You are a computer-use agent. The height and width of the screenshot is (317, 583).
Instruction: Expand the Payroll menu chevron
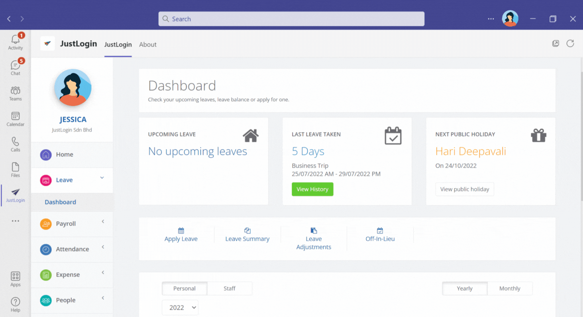pos(103,221)
